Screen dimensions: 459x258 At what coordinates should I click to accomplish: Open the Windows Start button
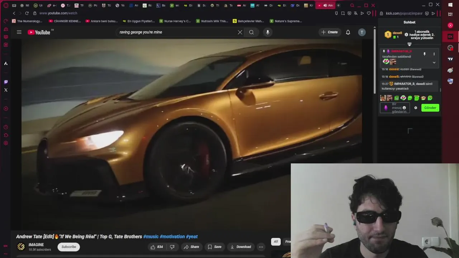click(x=450, y=5)
